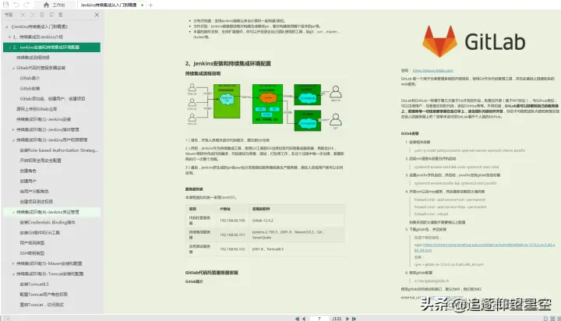Click the expand-all bookmarks icon
Screen dimensions: 561x321
[x=23, y=15]
